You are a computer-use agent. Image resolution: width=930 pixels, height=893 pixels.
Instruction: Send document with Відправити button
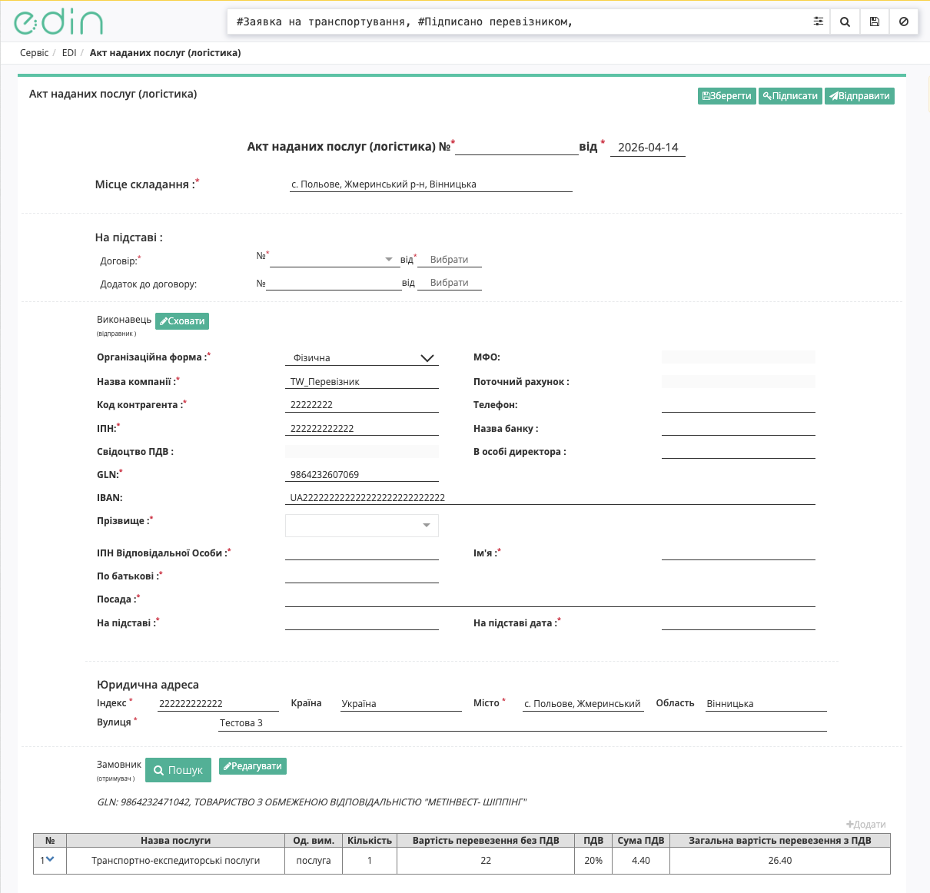(x=859, y=96)
